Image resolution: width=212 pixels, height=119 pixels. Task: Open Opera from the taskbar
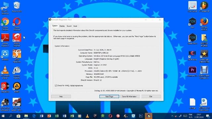click(x=110, y=116)
